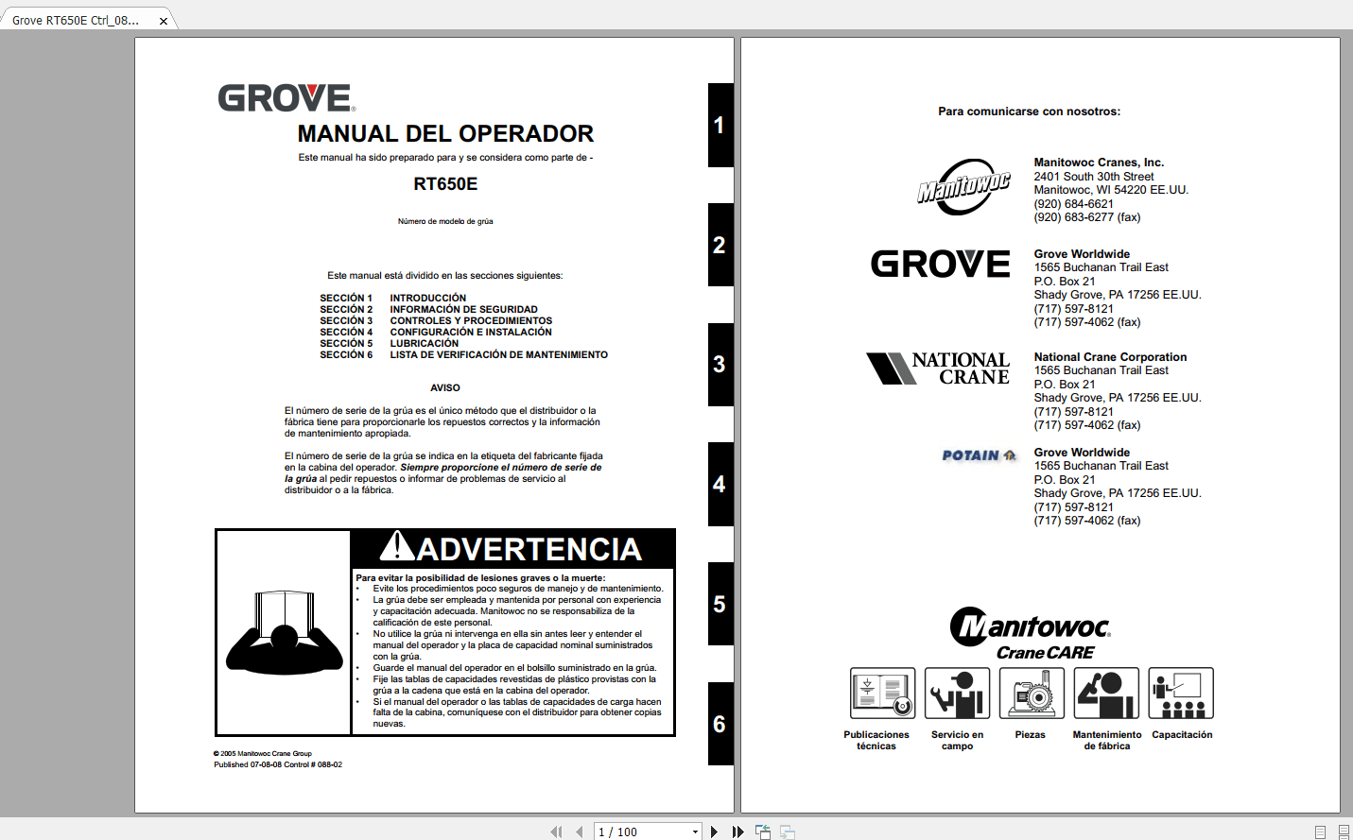Click the Servicio en campo wrench icon
The image size is (1353, 840).
point(957,693)
